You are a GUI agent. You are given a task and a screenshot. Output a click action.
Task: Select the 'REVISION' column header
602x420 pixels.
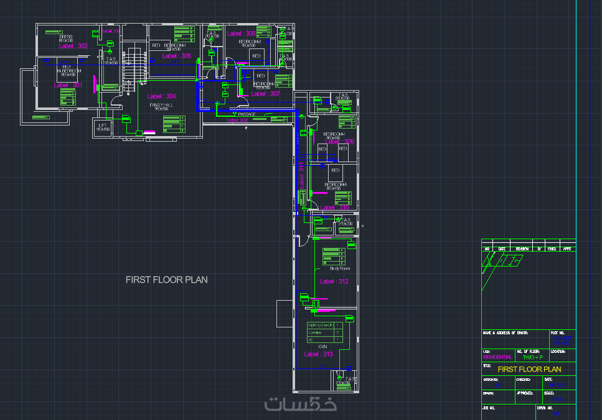522,249
